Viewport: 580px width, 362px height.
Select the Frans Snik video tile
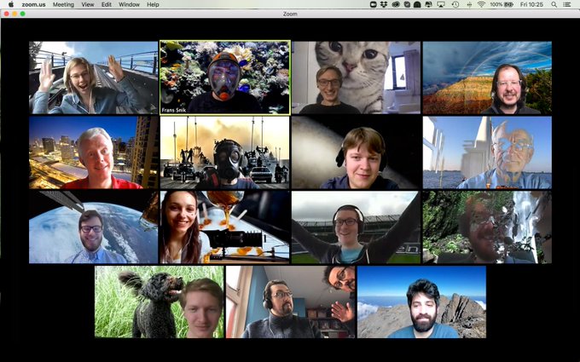(x=225, y=78)
